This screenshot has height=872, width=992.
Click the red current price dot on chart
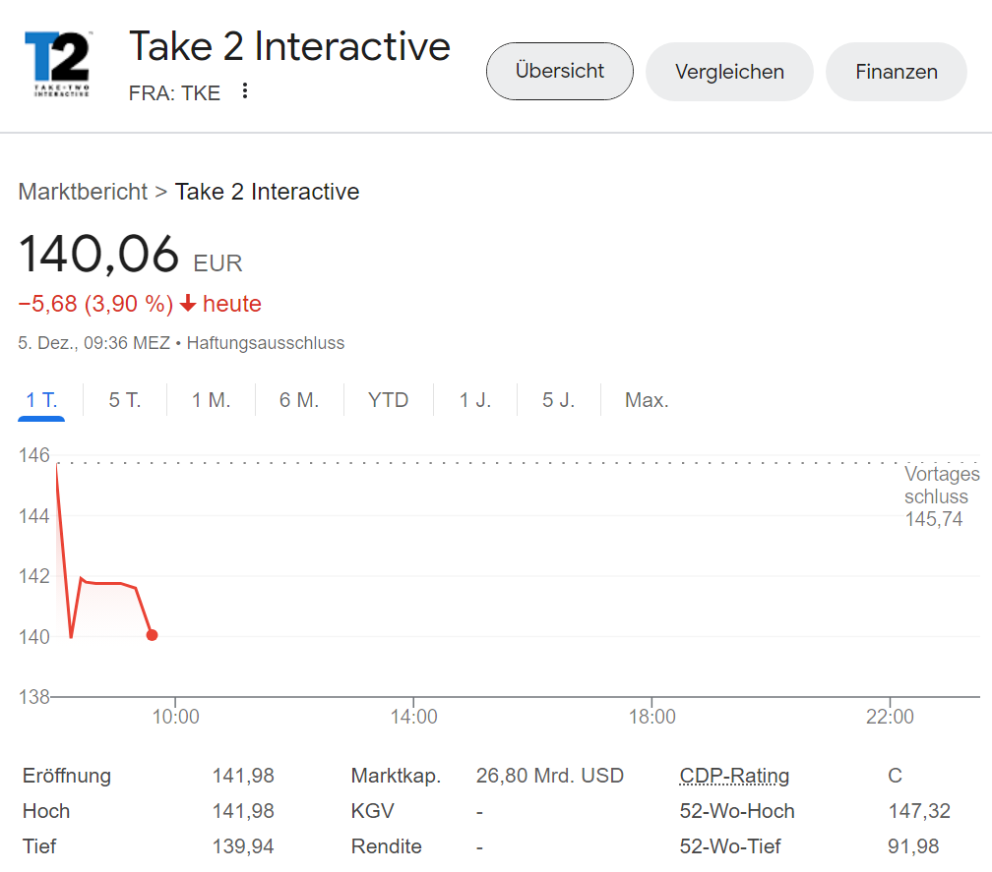click(x=152, y=635)
